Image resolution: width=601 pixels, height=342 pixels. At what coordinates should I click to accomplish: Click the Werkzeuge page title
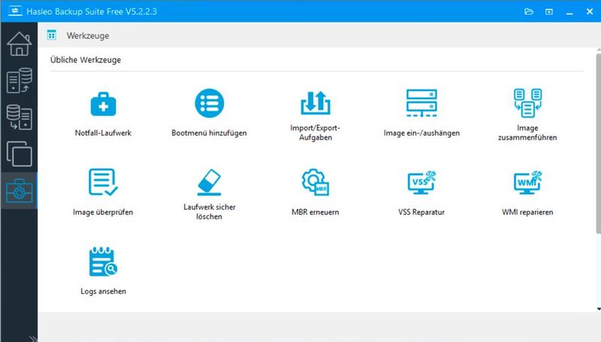pyautogui.click(x=88, y=35)
